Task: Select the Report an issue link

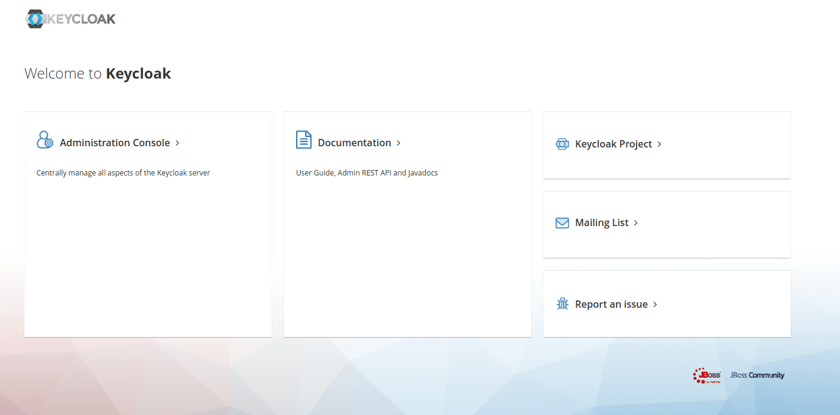Action: 611,305
